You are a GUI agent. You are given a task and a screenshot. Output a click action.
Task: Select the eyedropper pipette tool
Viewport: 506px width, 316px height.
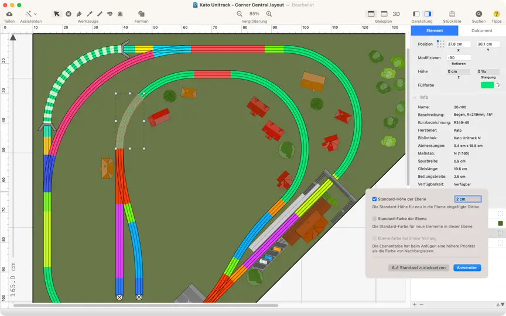(x=90, y=14)
